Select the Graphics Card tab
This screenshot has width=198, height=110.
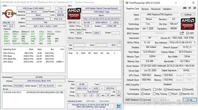[x=132, y=9]
